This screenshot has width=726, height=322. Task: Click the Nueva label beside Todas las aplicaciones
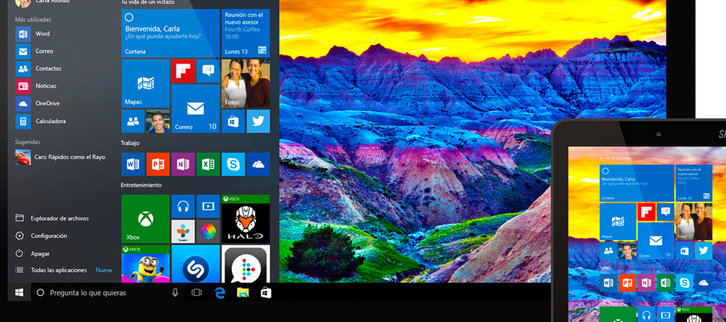(104, 270)
